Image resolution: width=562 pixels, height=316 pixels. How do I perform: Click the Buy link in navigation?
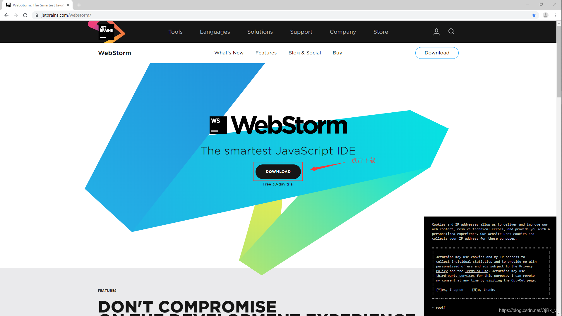coord(337,53)
